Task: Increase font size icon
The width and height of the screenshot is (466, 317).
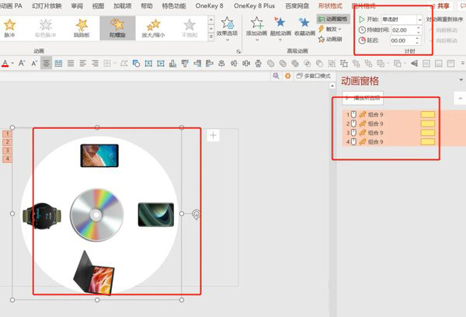Action: [x=22, y=64]
